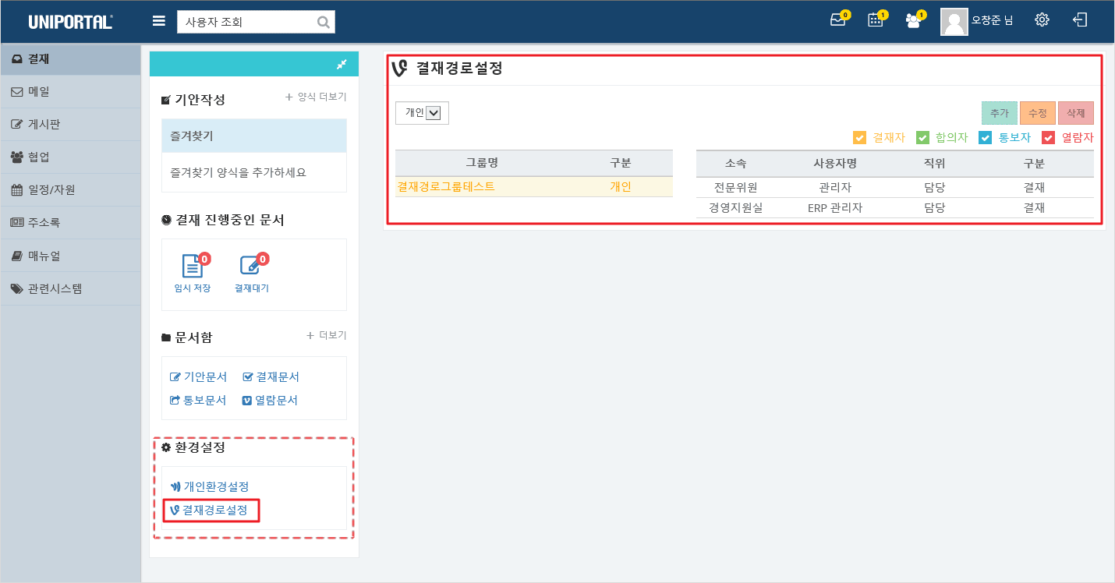Select the ERP 관리자 cell
The width and height of the screenshot is (1115, 583).
pos(835,207)
